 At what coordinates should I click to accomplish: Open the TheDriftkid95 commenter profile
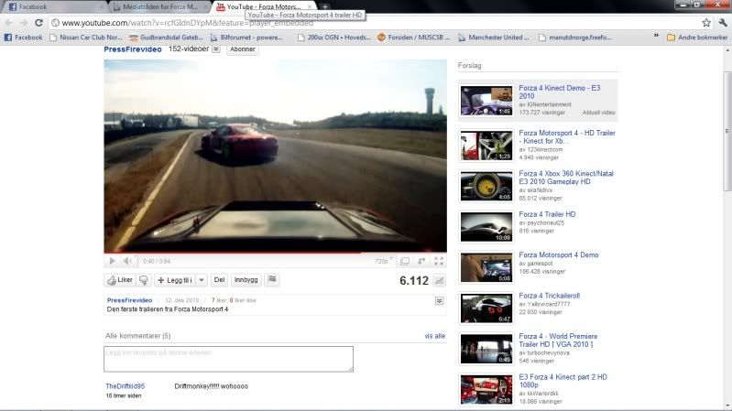click(126, 386)
